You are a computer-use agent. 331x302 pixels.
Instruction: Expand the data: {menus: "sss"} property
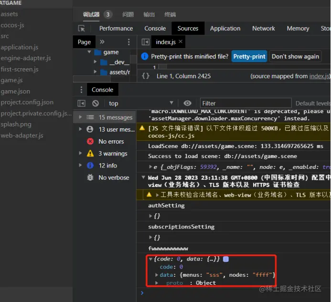tap(156, 275)
